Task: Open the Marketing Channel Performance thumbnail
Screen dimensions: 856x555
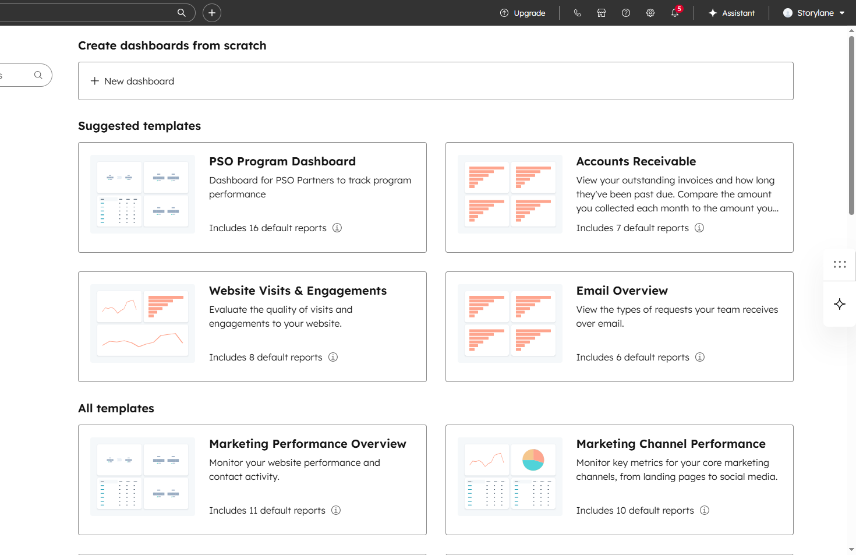Action: (510, 476)
